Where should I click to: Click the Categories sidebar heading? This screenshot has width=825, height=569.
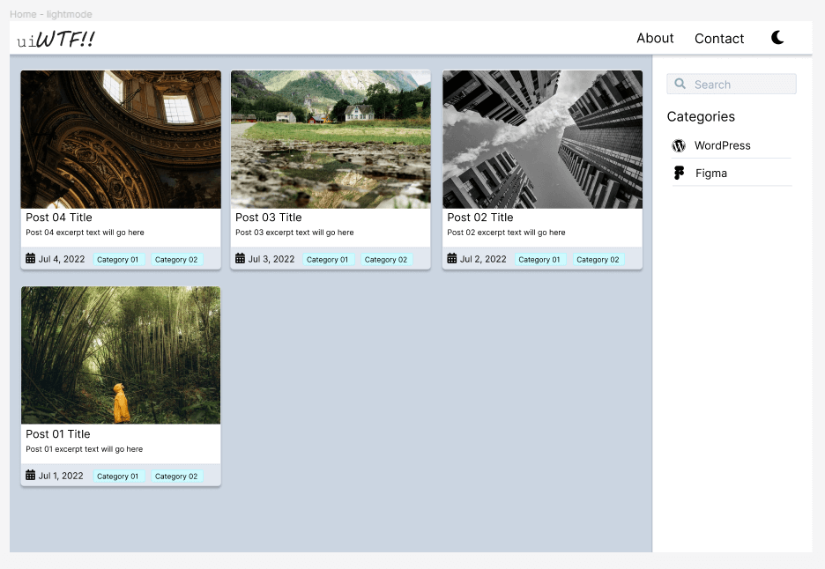click(701, 117)
